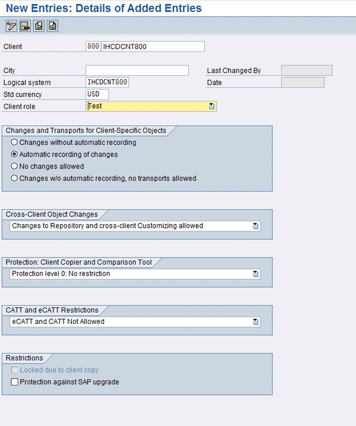Click the Client role Test field
Viewport: 356px width, 426px height.
point(147,106)
